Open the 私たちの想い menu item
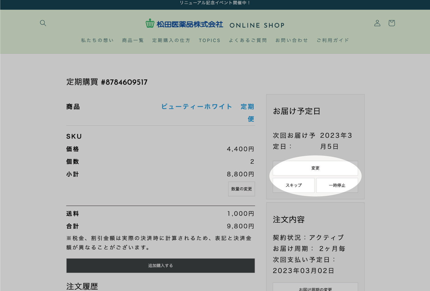 coord(97,40)
